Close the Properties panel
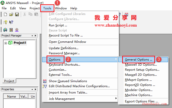 pyautogui.click(x=35, y=89)
